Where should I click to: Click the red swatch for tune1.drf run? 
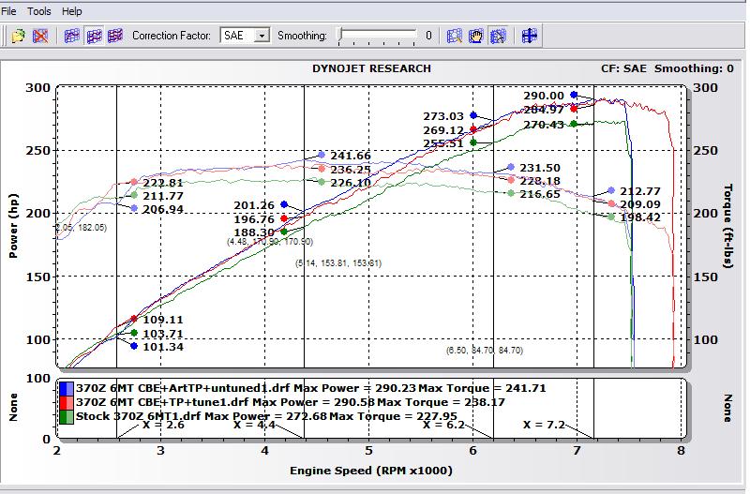click(x=67, y=403)
